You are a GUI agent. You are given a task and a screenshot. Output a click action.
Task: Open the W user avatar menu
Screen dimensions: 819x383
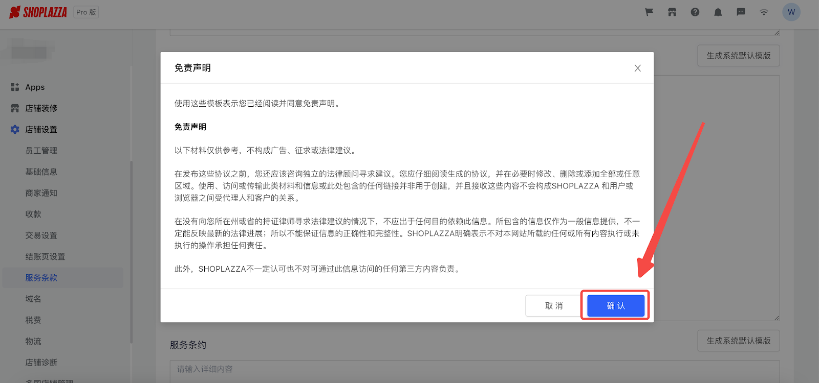pos(791,12)
